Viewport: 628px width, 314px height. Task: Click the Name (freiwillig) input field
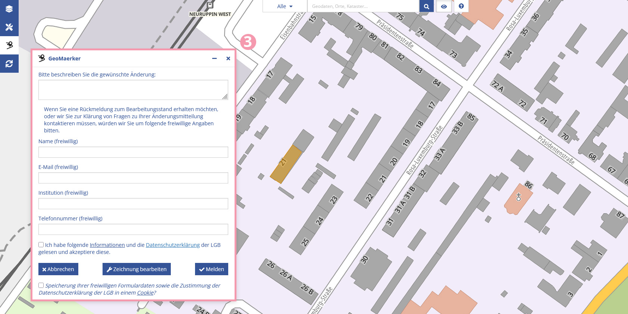coord(133,152)
